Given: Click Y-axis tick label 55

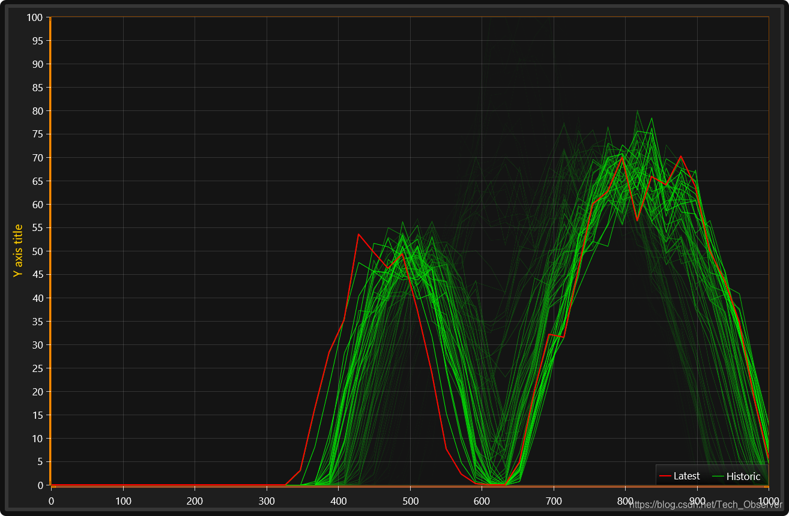Looking at the screenshot, I should click(x=37, y=227).
